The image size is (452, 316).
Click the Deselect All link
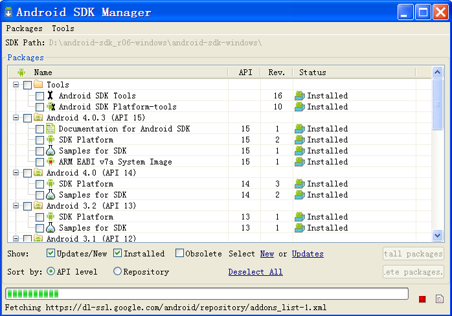coord(255,272)
